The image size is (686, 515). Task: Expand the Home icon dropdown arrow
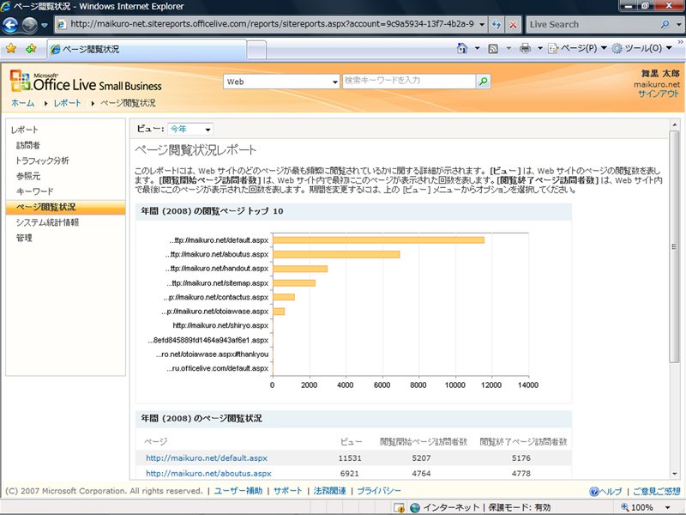(478, 48)
